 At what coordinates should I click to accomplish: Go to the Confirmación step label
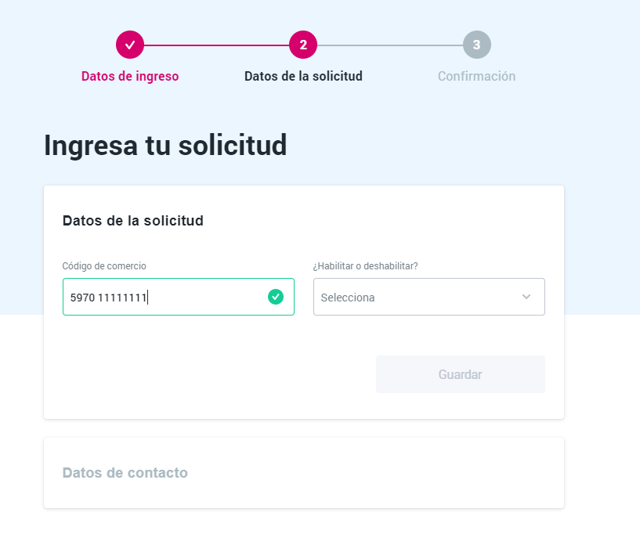point(477,76)
